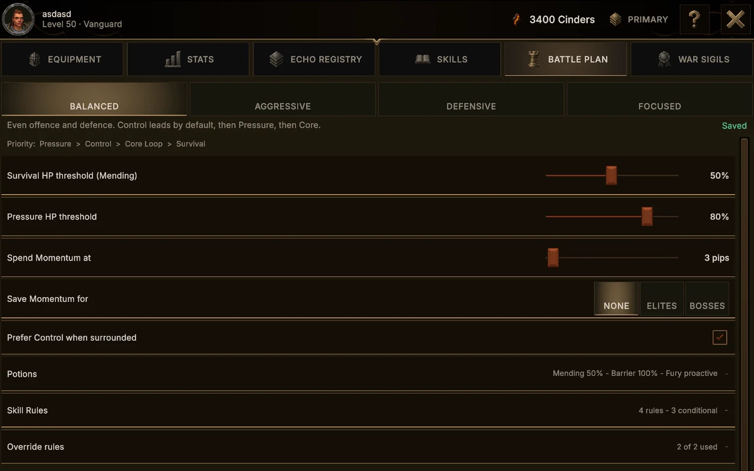
Task: Go to the Skills tab
Action: 440,59
